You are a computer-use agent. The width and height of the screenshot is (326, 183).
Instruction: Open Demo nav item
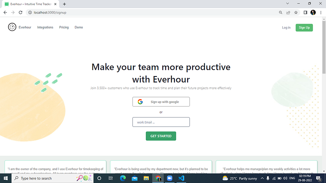[79, 27]
